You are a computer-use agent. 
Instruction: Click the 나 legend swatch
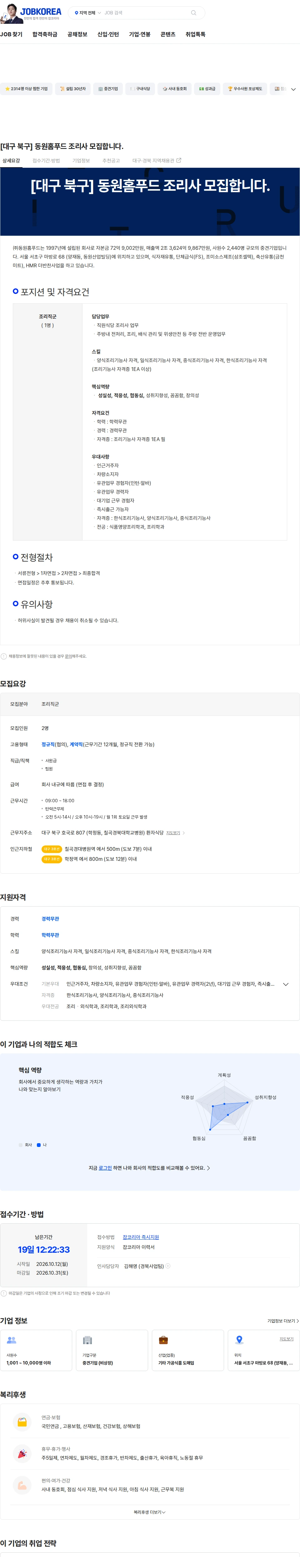(x=39, y=1145)
